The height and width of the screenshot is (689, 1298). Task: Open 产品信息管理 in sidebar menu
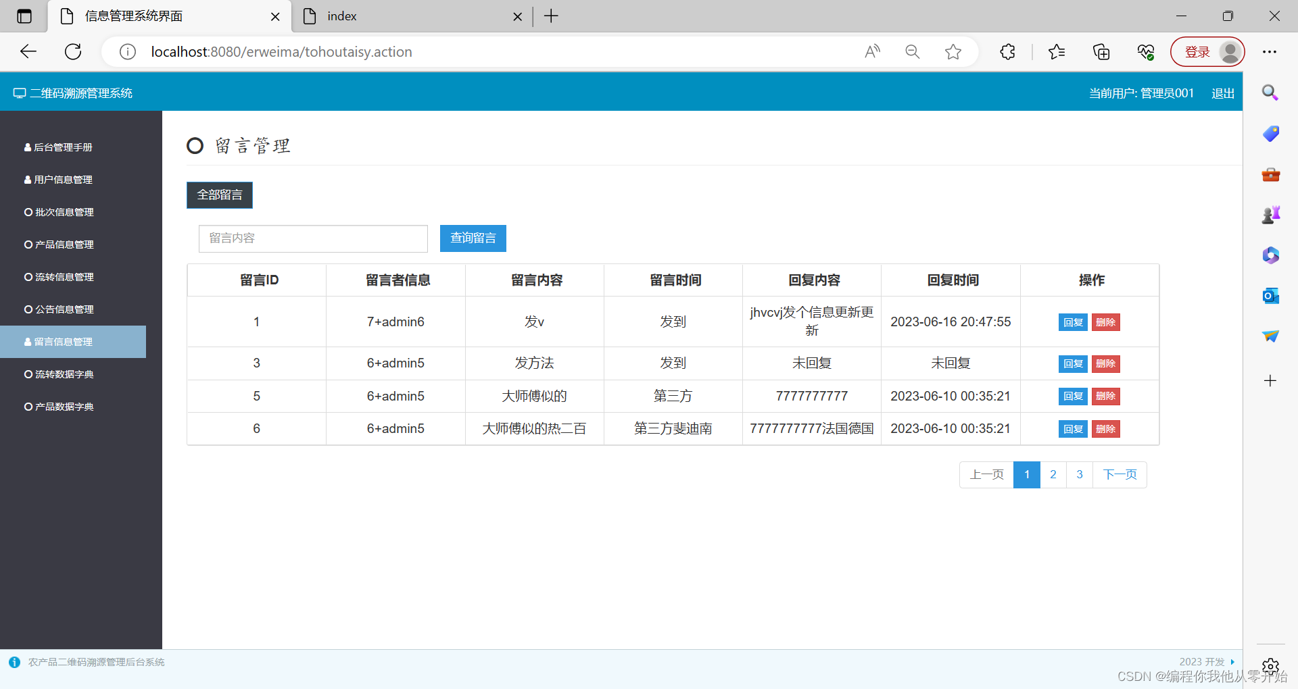[59, 245]
